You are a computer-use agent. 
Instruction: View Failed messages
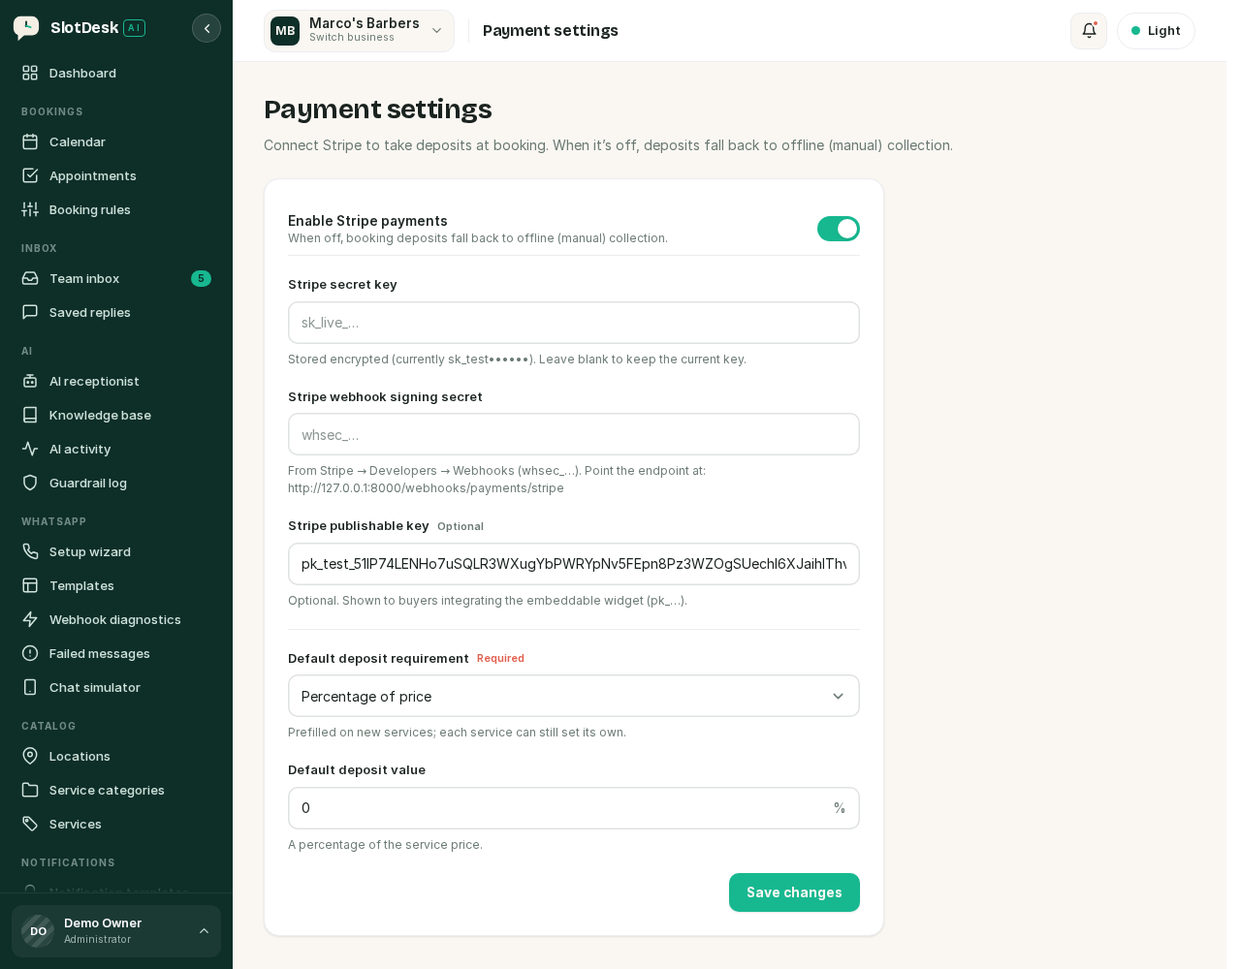116,653
